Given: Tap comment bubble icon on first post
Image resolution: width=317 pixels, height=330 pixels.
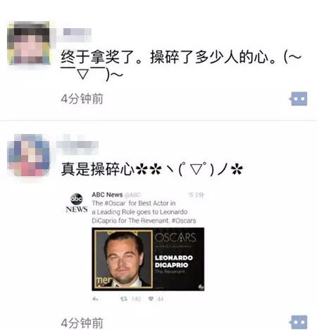Looking at the screenshot, I should coord(298,99).
